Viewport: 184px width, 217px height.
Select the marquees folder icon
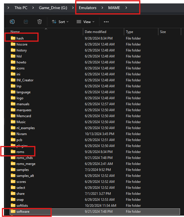[13, 110]
